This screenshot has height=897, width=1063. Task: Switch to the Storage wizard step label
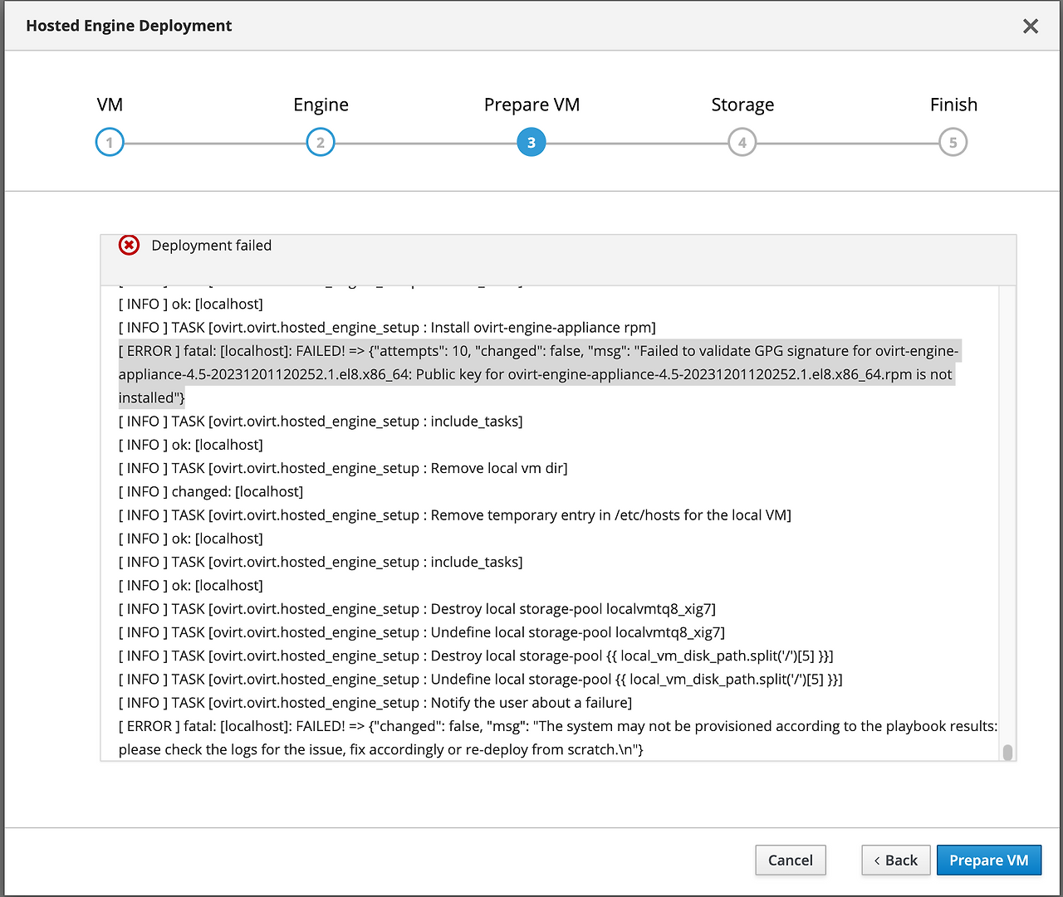742,105
